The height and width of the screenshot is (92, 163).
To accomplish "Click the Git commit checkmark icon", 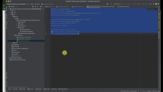I will [143, 4].
